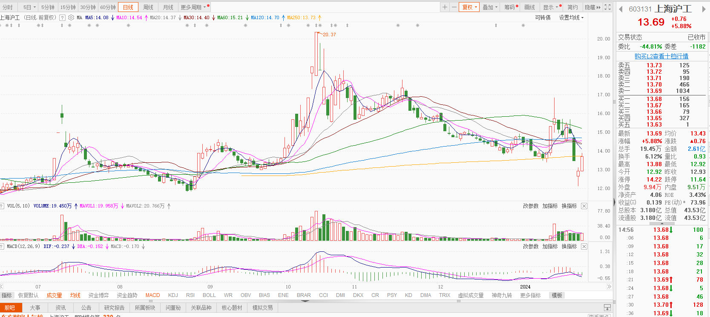Viewport: 710px width, 317px height.
Task: Open the 所属板块 tab
Action: (145, 308)
